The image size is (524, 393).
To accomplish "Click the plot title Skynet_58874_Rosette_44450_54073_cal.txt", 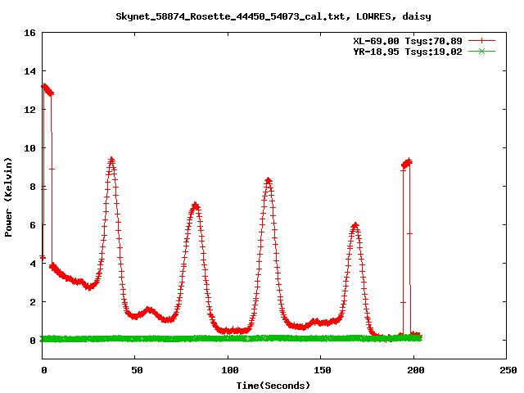I will tap(233, 16).
